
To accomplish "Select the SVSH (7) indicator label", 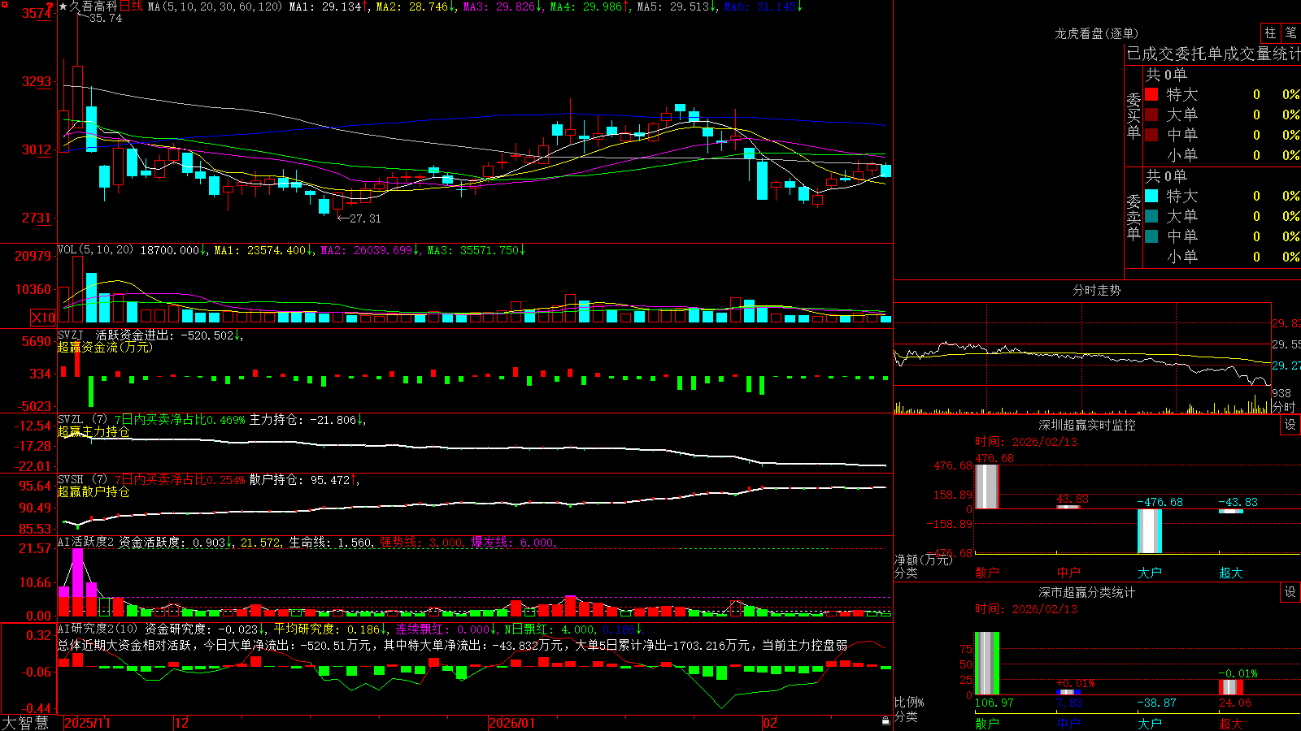I will click(83, 480).
